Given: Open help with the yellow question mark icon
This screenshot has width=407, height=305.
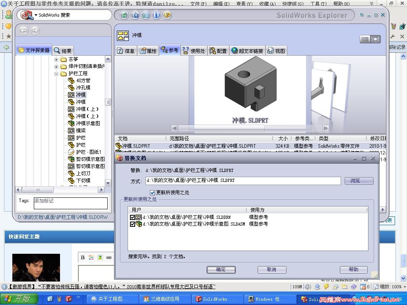Looking at the screenshot, I should click(167, 15).
